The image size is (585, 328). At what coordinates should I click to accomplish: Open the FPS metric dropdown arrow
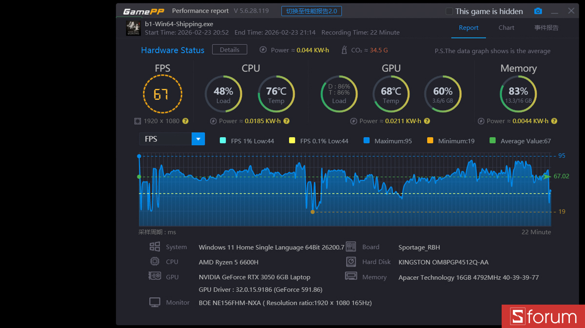coord(198,139)
